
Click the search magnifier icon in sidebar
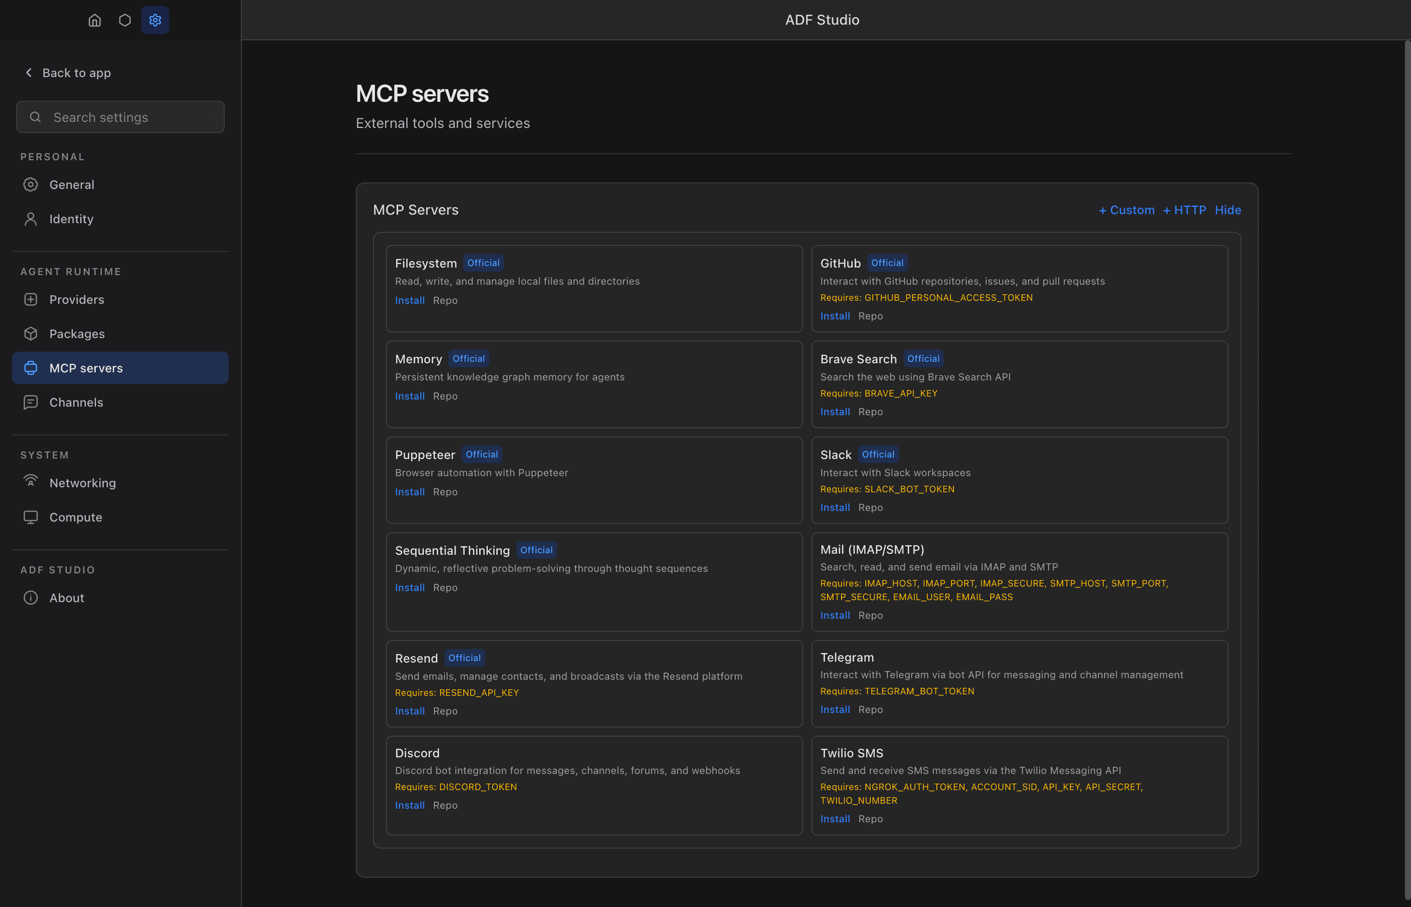pos(35,116)
